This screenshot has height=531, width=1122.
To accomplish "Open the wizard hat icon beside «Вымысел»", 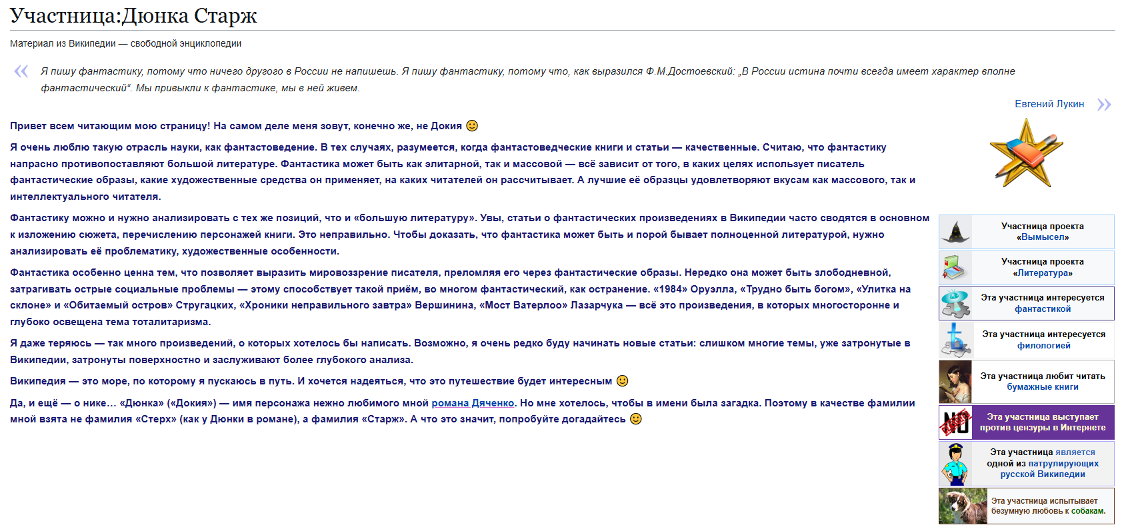I will tap(955, 232).
